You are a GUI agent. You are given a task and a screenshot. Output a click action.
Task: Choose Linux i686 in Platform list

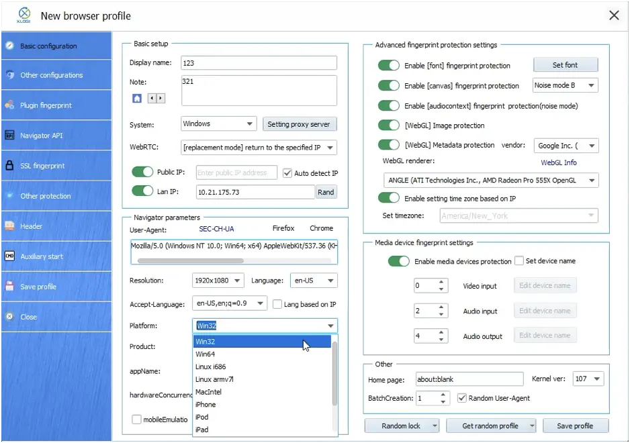pyautogui.click(x=210, y=366)
